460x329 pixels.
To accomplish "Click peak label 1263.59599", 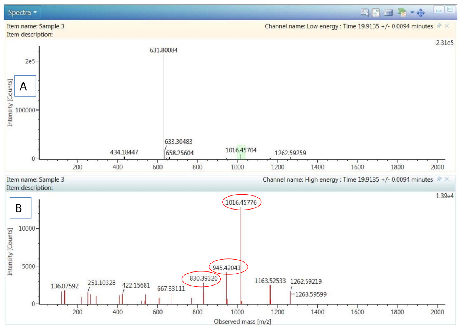I will pyautogui.click(x=311, y=294).
